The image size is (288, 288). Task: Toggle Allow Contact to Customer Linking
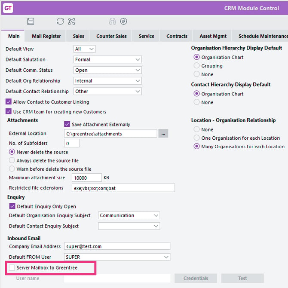[9, 101]
